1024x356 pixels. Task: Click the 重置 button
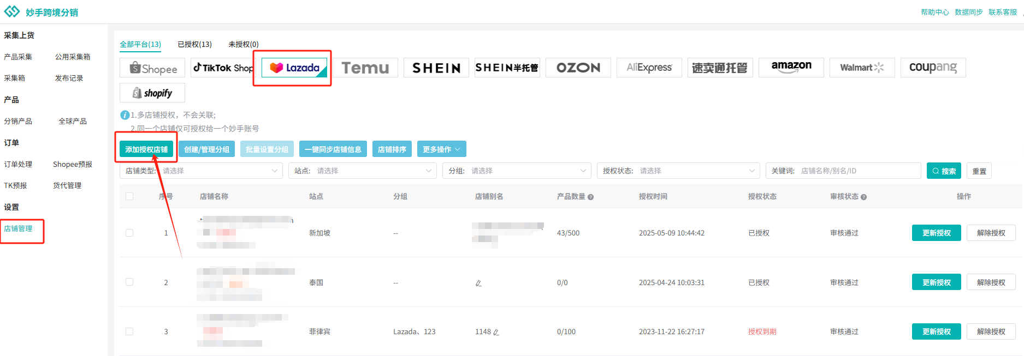click(x=979, y=171)
